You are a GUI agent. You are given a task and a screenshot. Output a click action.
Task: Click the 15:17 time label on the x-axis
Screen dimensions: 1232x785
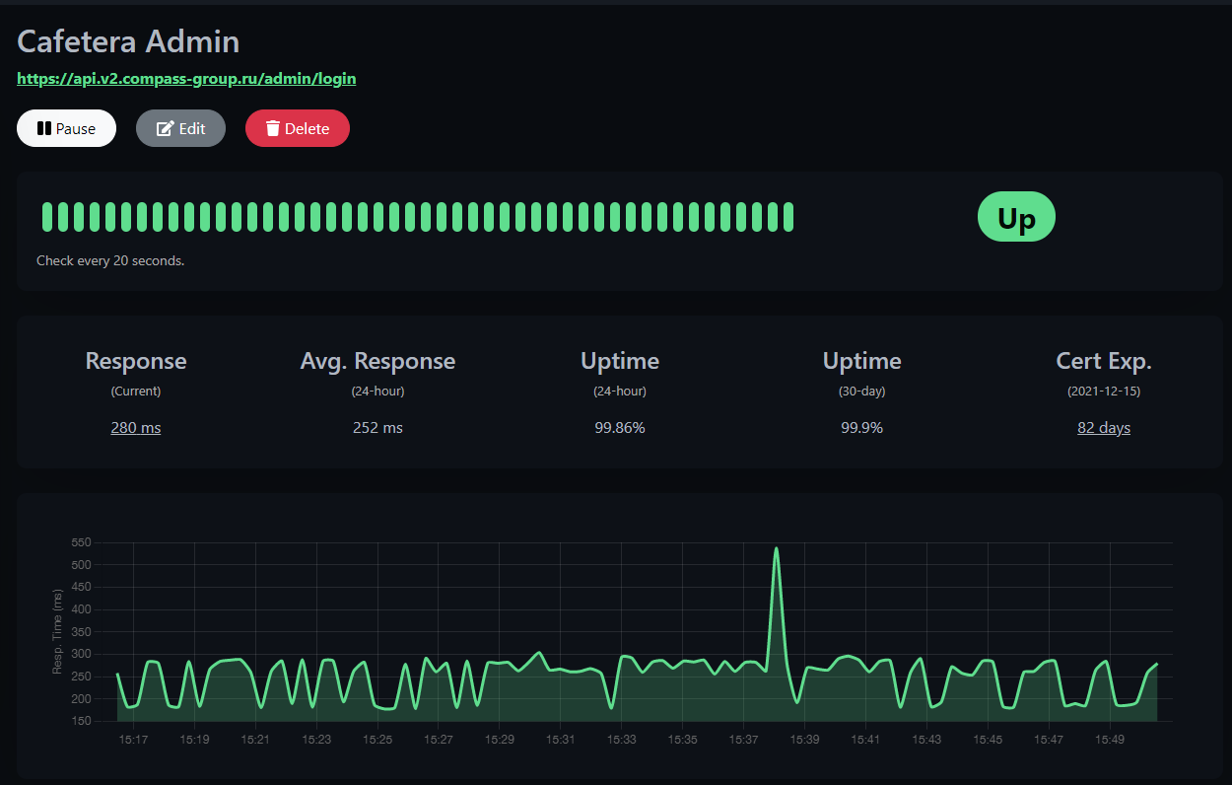133,739
